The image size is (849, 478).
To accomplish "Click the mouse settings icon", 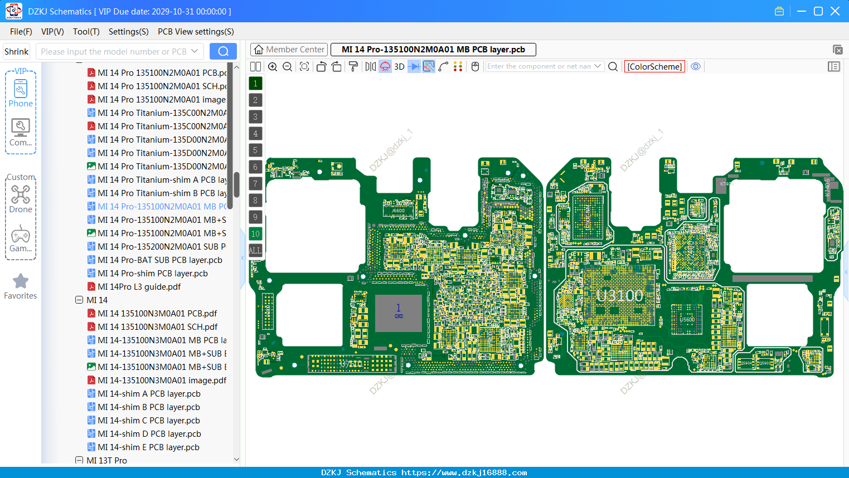I will [475, 66].
